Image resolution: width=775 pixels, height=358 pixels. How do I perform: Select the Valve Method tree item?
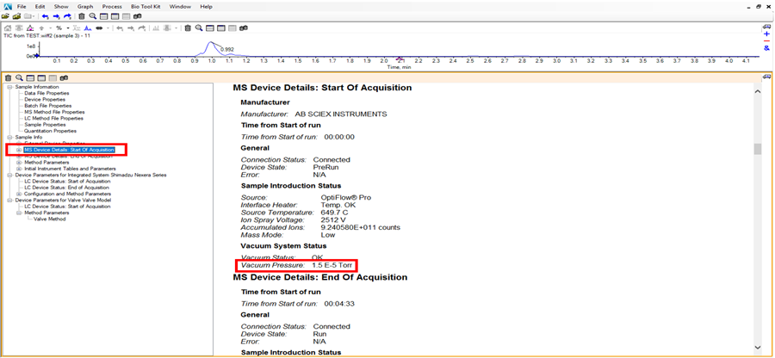tap(48, 219)
